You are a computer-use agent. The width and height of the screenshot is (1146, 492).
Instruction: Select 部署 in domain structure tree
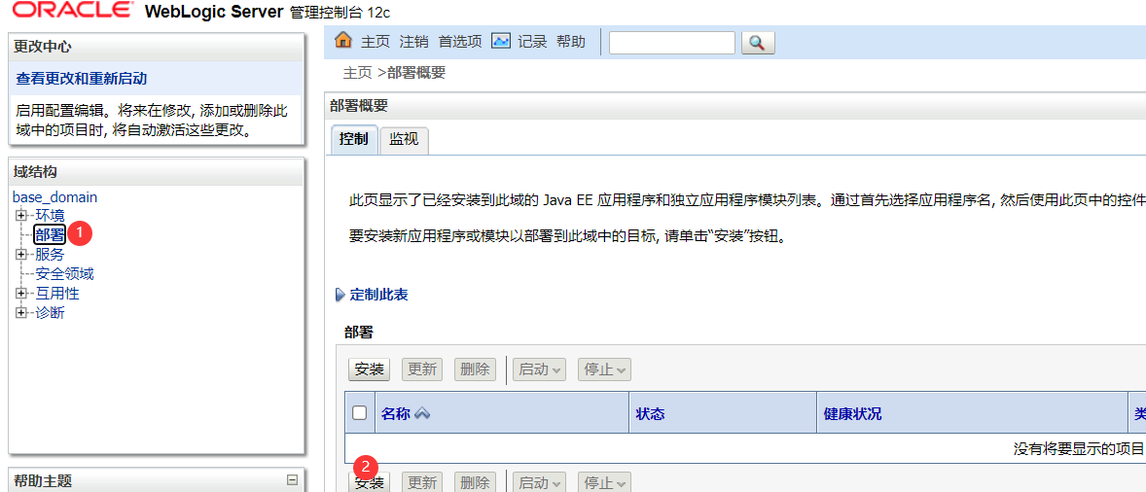click(x=50, y=235)
